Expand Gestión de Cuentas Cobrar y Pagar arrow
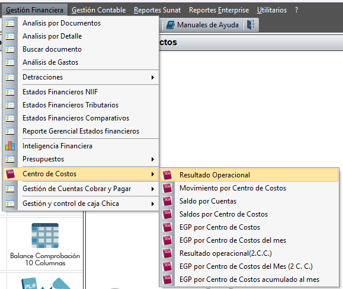The height and width of the screenshot is (289, 343). coord(153,189)
